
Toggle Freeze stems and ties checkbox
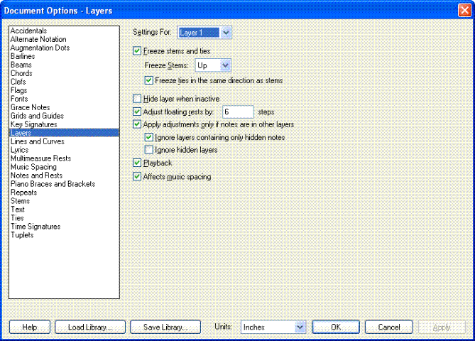pyautogui.click(x=138, y=51)
